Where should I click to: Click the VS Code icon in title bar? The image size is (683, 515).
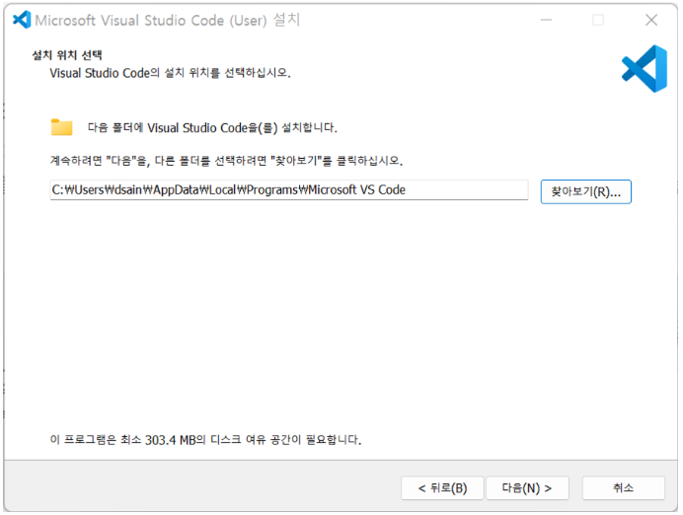(22, 20)
